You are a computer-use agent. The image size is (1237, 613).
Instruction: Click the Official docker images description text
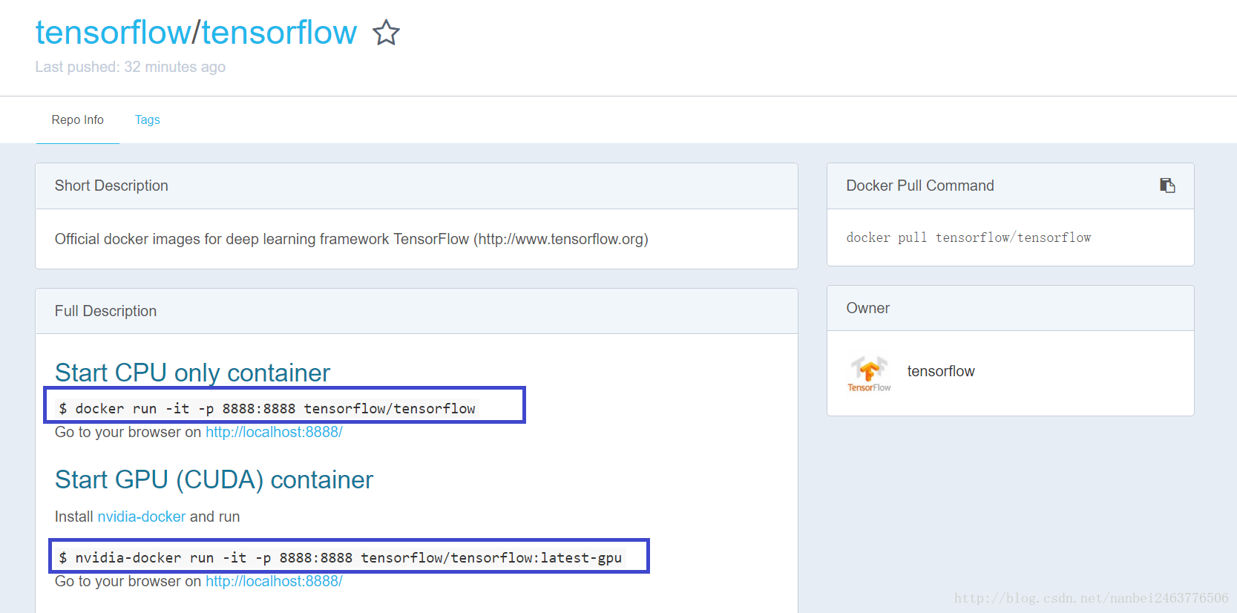[352, 239]
